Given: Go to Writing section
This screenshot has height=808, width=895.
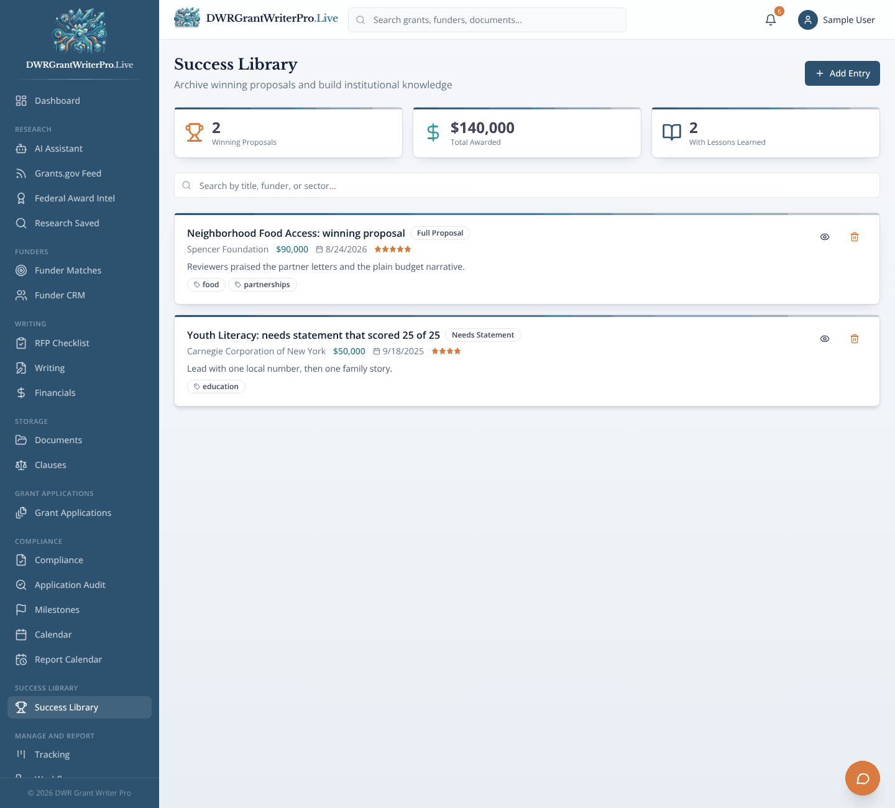Looking at the screenshot, I should coord(80,368).
